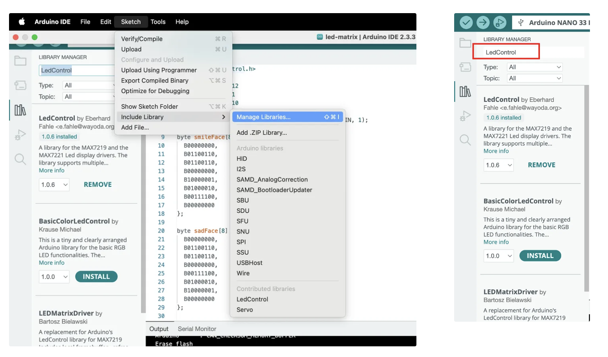
Task: Select Library Manager books icon in left window
Action: (20, 110)
